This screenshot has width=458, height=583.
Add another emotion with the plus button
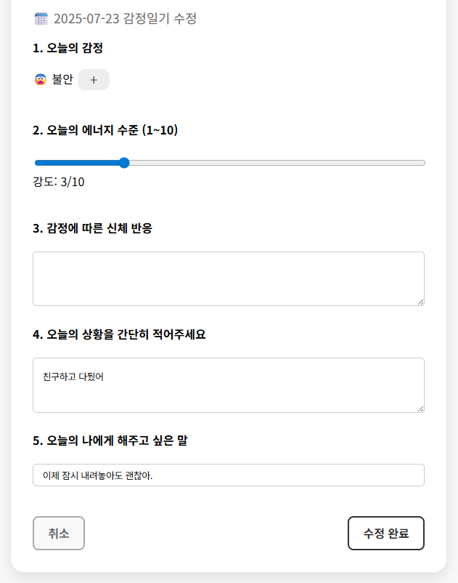[x=94, y=80]
